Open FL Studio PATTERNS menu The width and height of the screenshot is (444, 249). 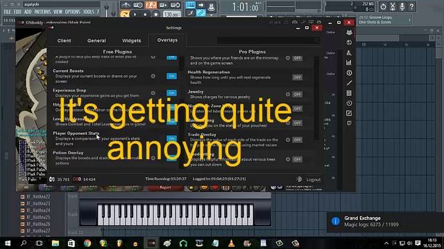coord(42,12)
